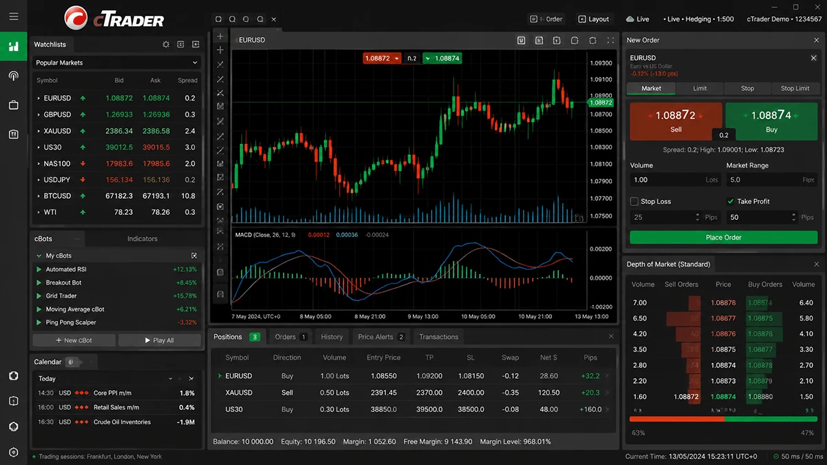Open the Popular Markets watchlist dropdown
827x465 pixels.
pos(116,63)
